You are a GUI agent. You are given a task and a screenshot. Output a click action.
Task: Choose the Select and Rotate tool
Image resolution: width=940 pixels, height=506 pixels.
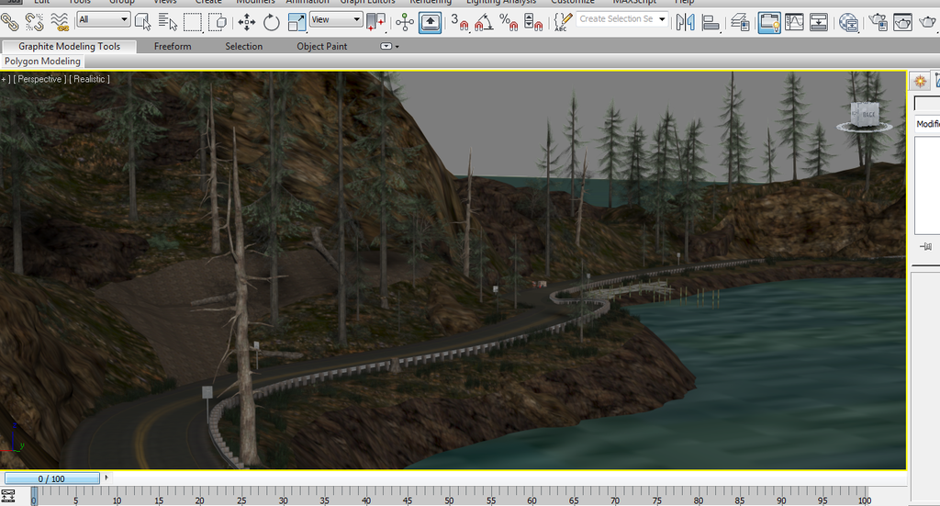[272, 20]
